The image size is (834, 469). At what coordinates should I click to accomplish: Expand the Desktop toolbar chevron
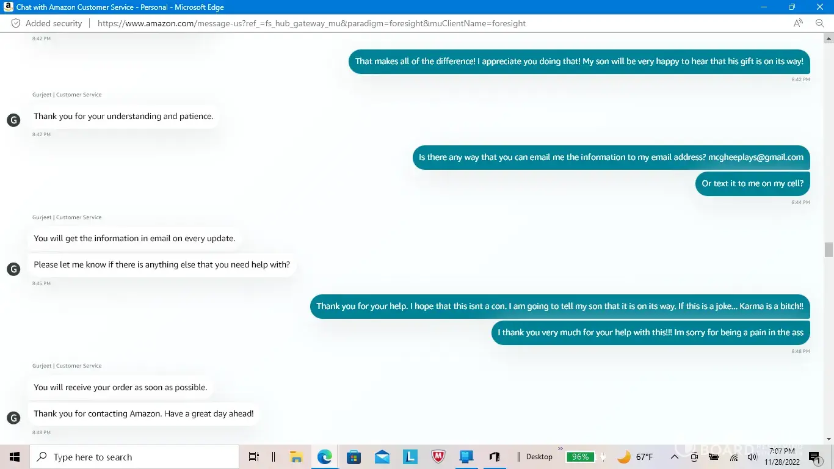coord(560,449)
